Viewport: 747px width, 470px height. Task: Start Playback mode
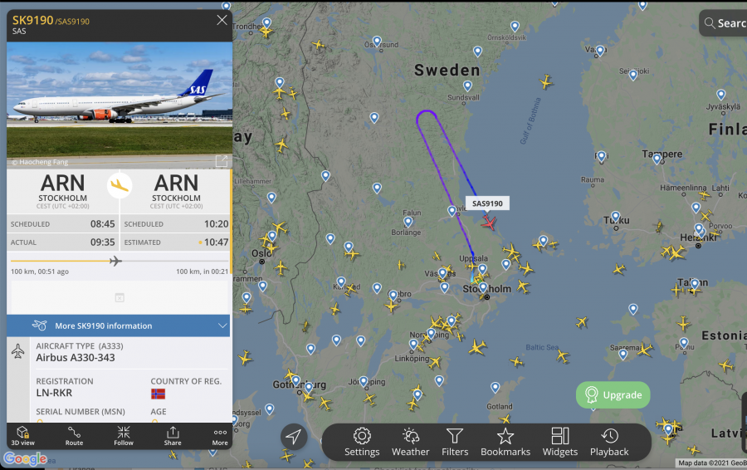click(609, 443)
